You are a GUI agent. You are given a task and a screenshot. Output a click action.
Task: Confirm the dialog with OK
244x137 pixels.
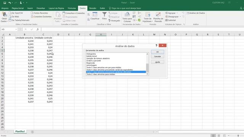pyautogui.click(x=157, y=52)
